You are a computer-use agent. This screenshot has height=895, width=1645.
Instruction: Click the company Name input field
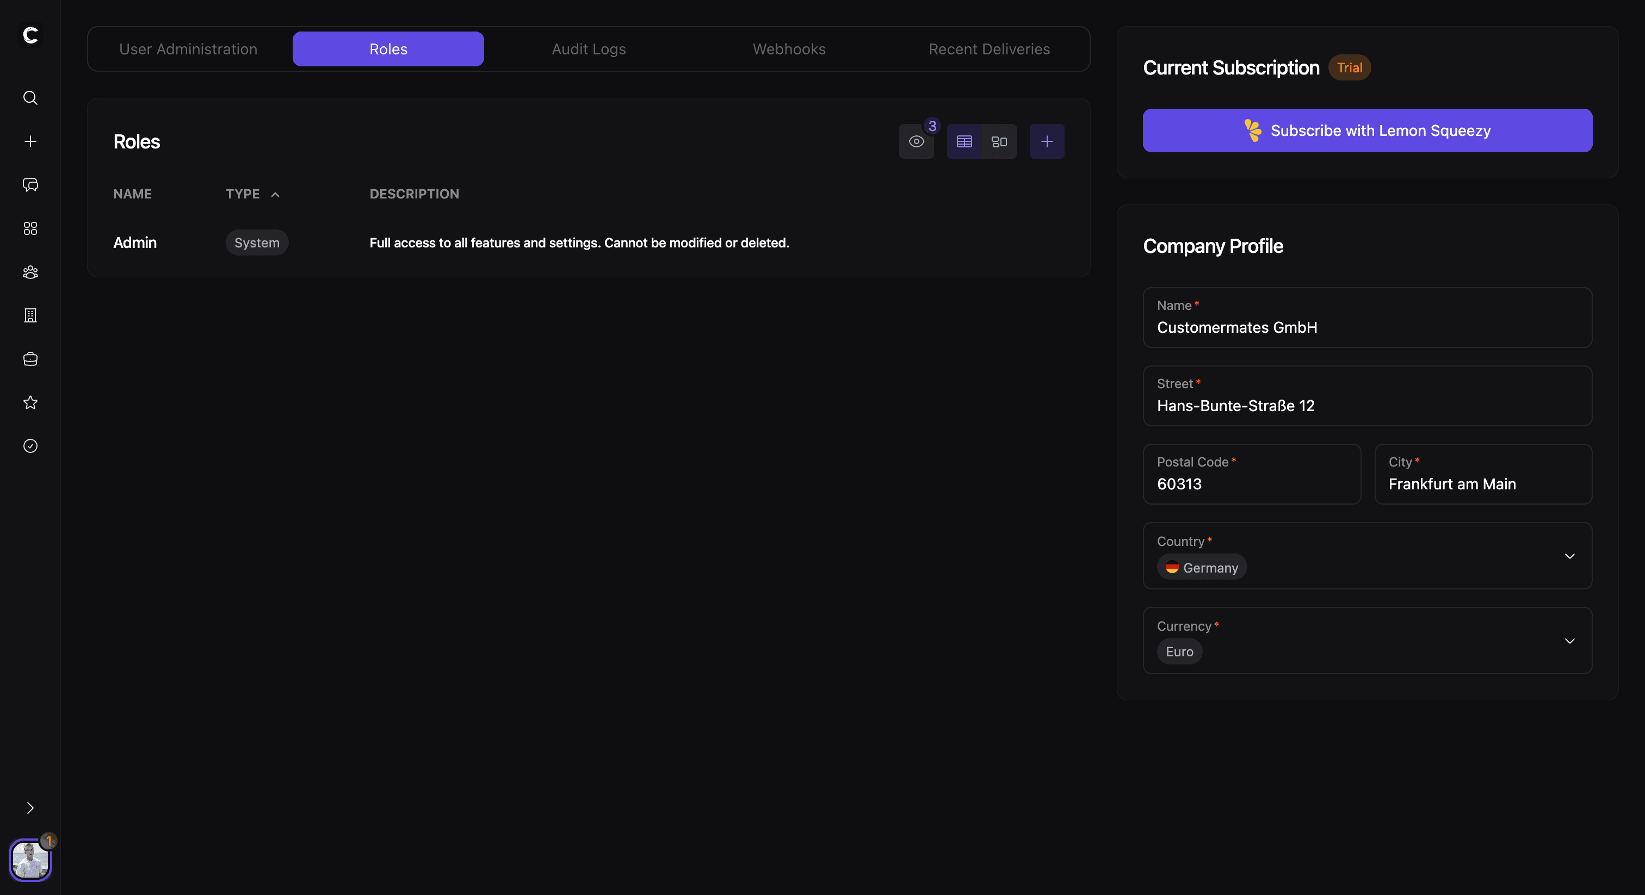click(1366, 327)
